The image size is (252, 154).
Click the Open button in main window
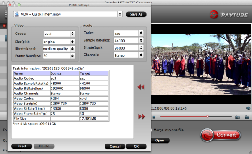[160, 140]
